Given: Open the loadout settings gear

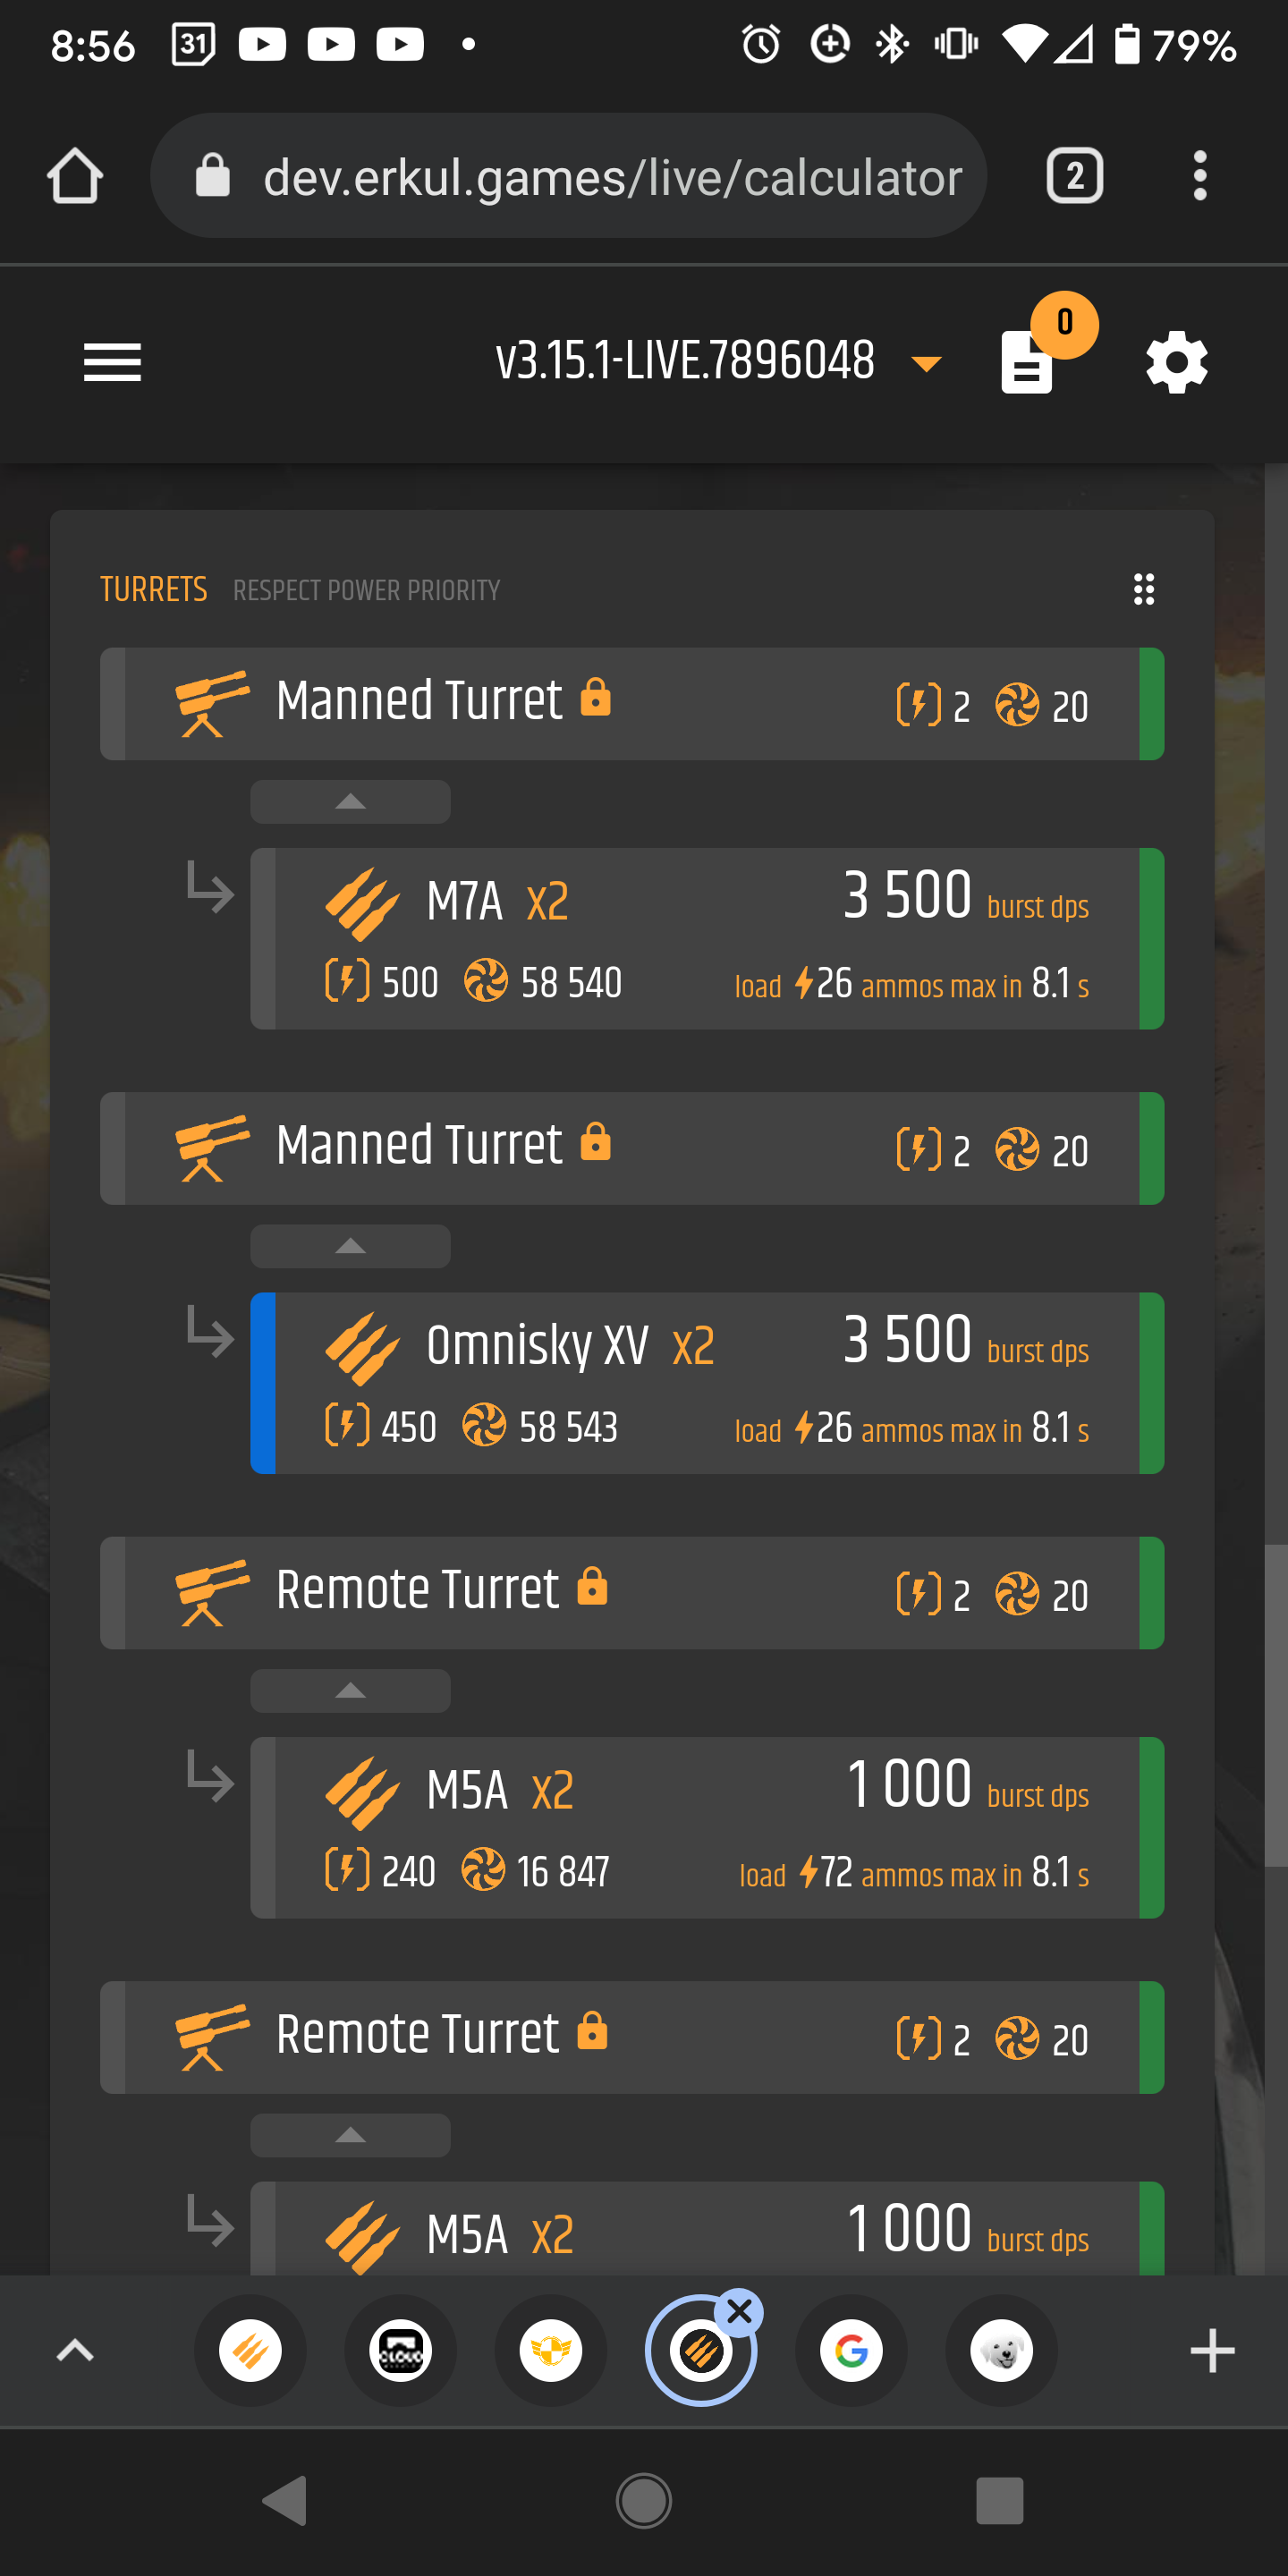Looking at the screenshot, I should [1176, 362].
